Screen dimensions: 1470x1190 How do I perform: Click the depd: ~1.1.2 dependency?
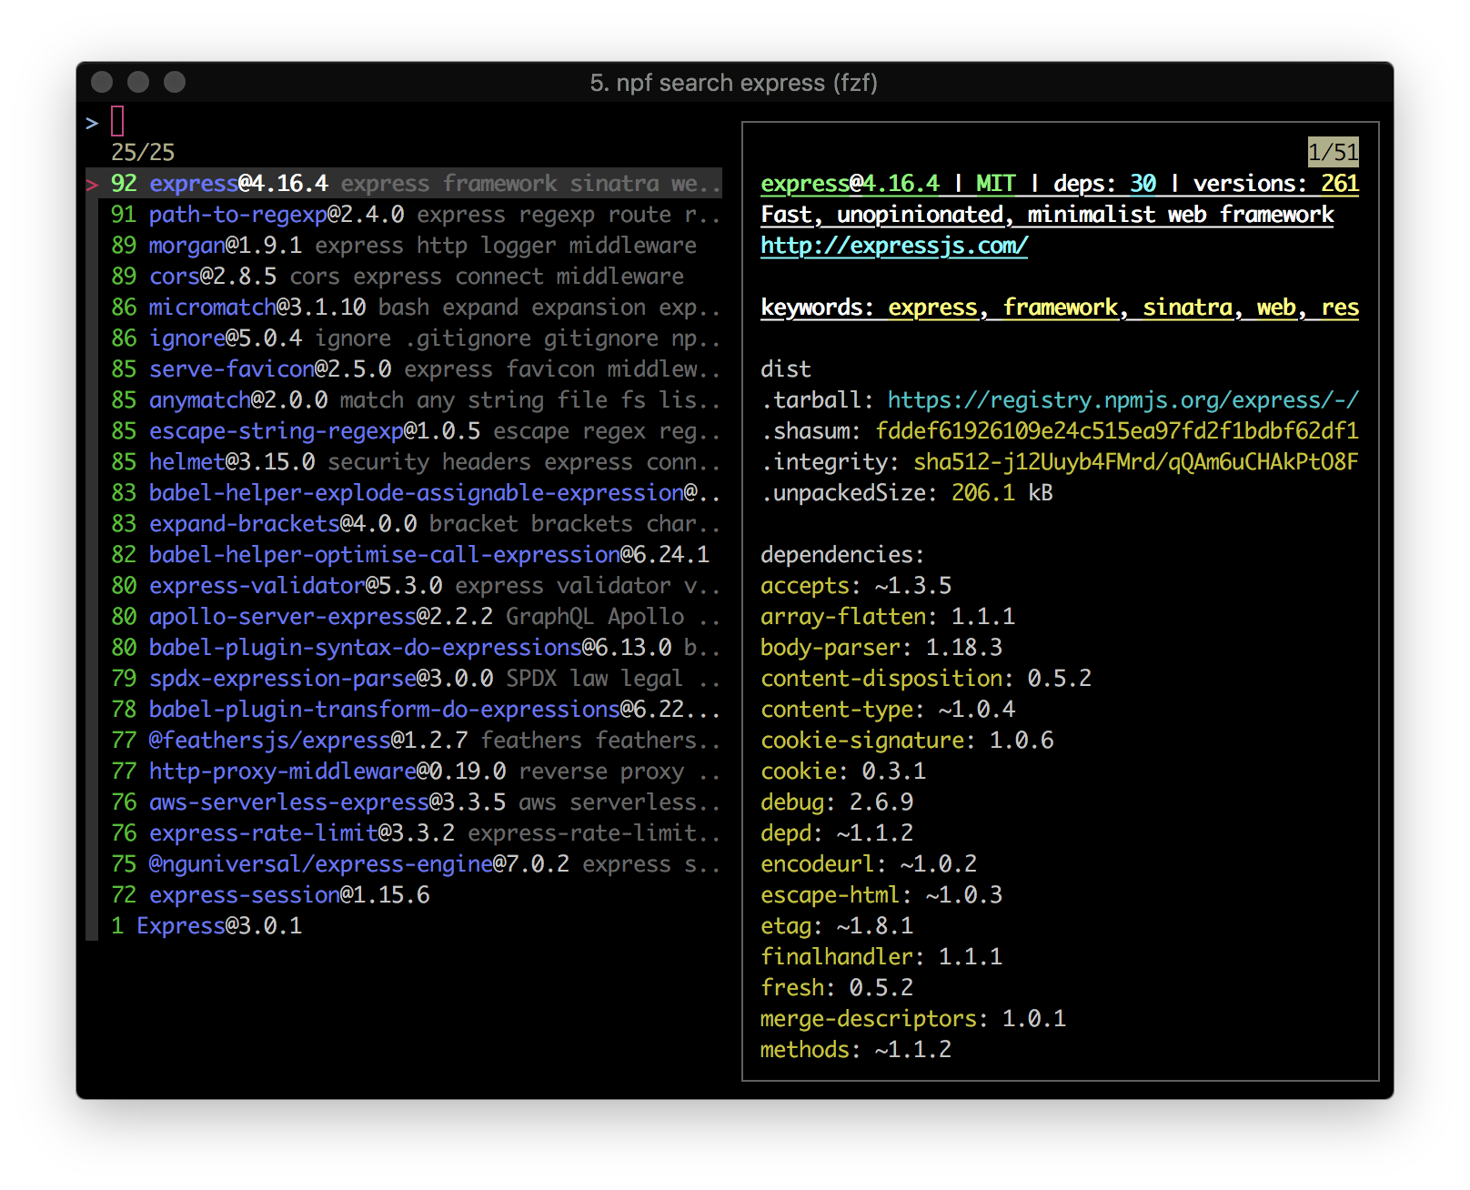[x=837, y=832]
